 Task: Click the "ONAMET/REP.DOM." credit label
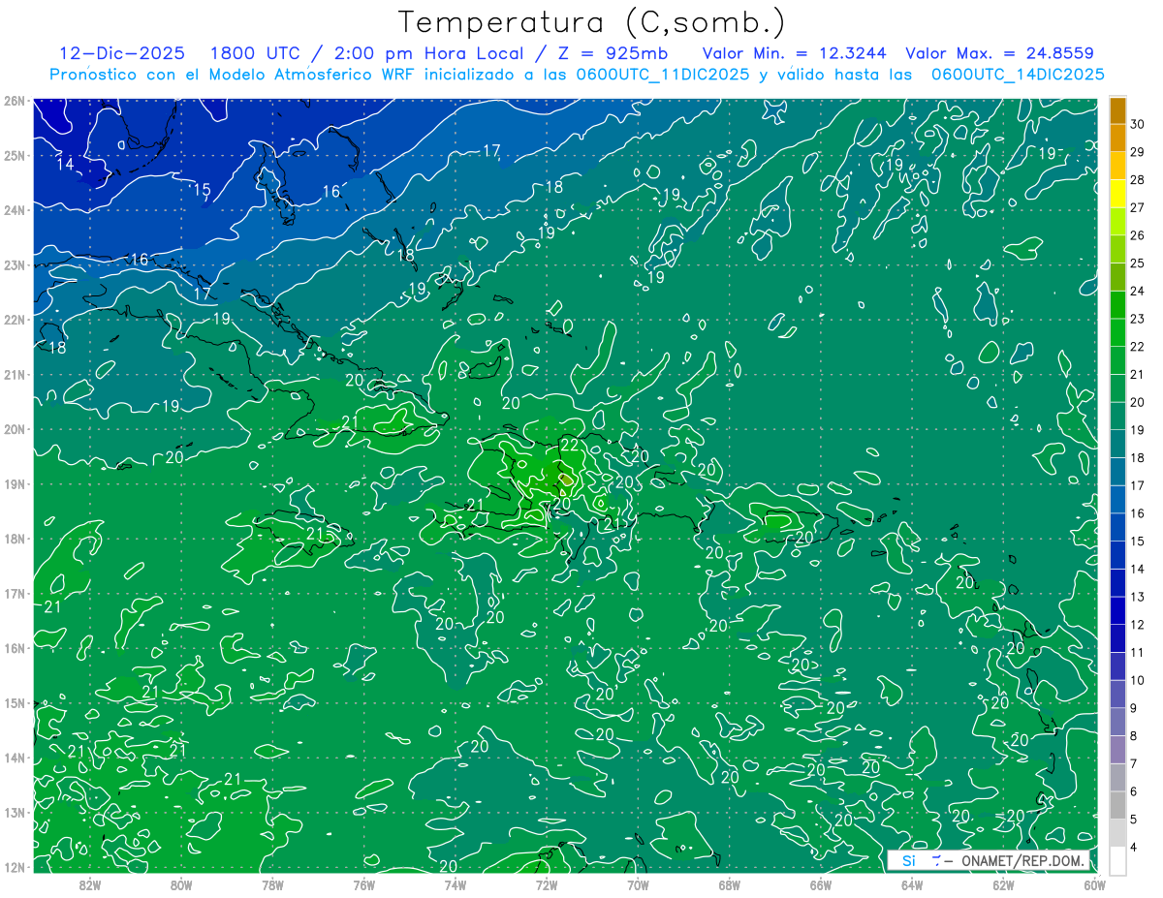(1022, 861)
